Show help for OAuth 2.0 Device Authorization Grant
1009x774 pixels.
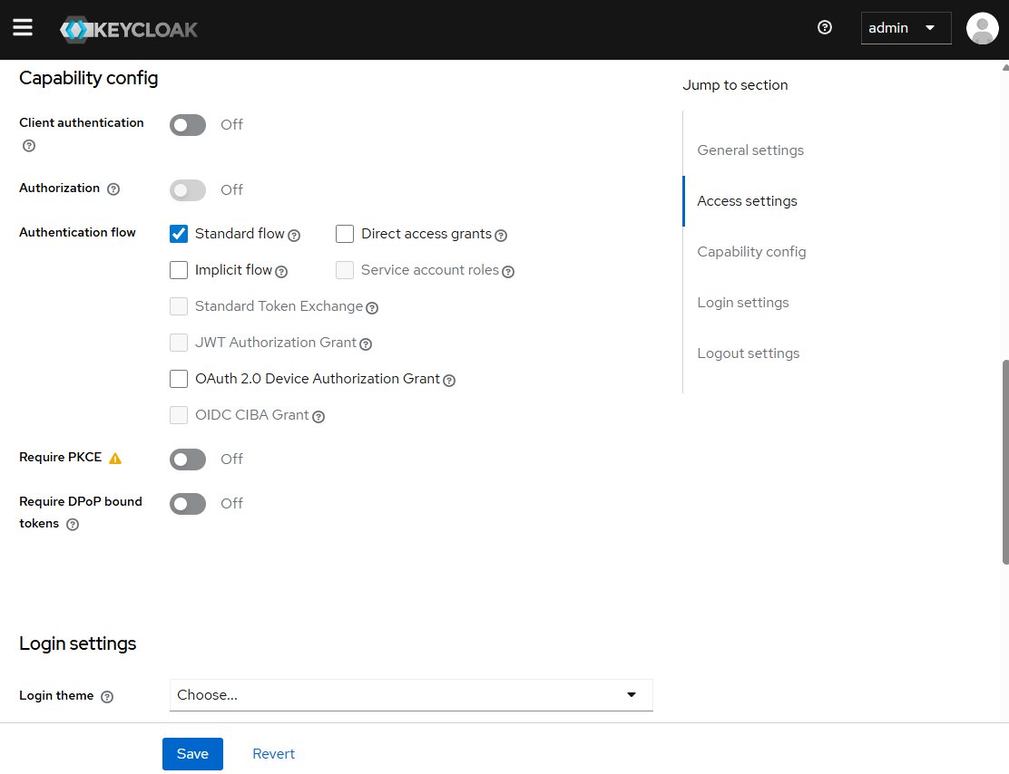pos(449,381)
